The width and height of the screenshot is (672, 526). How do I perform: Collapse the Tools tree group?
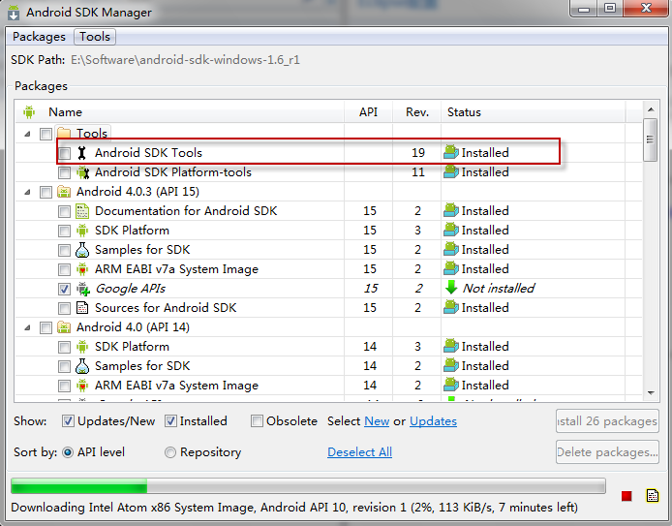tap(27, 134)
